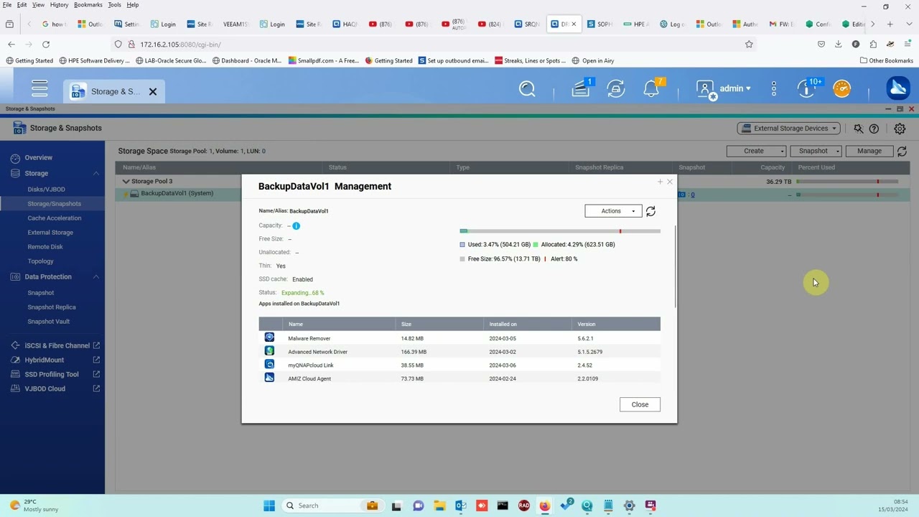Bookmark this page with the star icon

749,44
